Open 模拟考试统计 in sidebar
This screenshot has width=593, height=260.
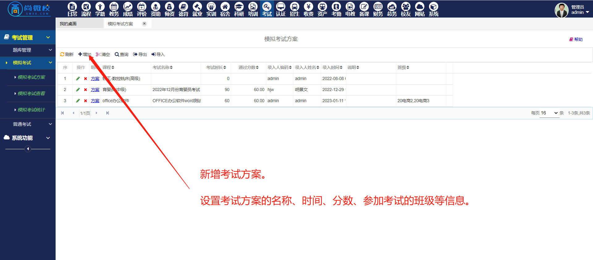click(31, 110)
